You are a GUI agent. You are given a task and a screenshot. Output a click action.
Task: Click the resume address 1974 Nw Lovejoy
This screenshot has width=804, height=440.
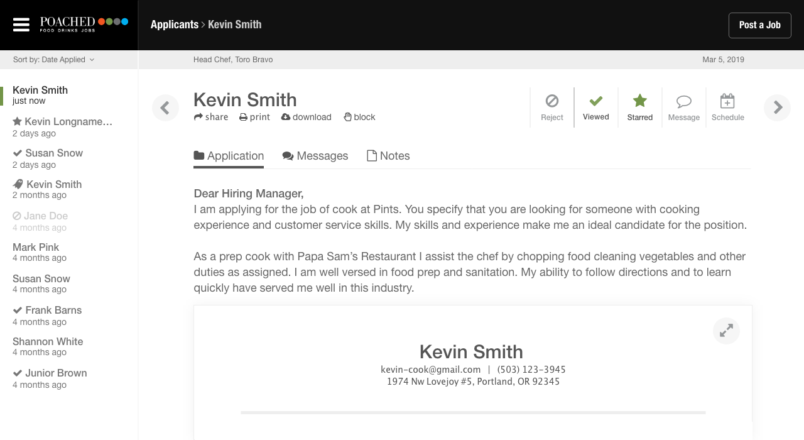pos(473,382)
